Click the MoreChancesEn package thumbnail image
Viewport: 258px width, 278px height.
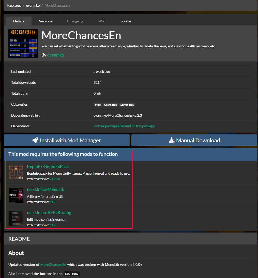point(23,43)
